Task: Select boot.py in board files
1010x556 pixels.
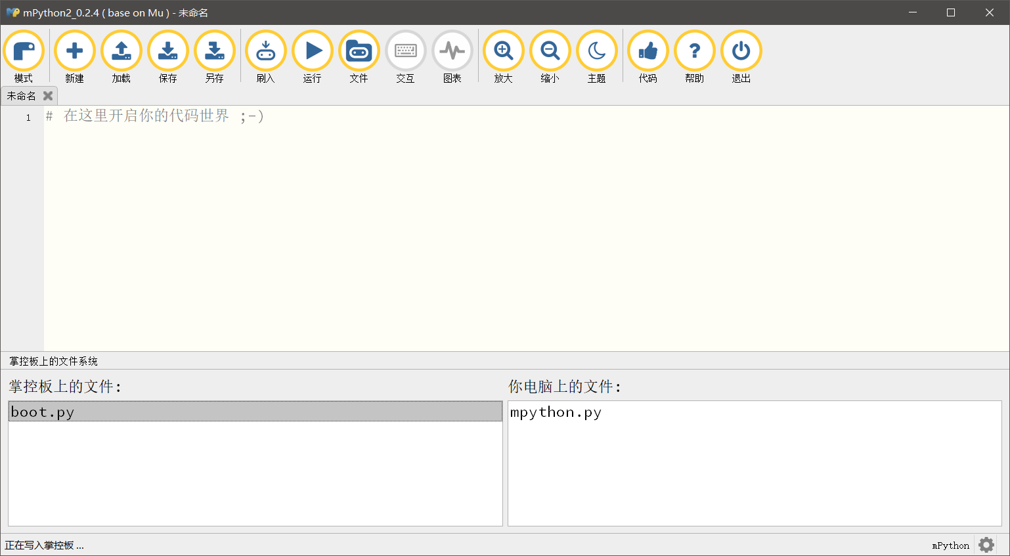Action: coord(255,412)
